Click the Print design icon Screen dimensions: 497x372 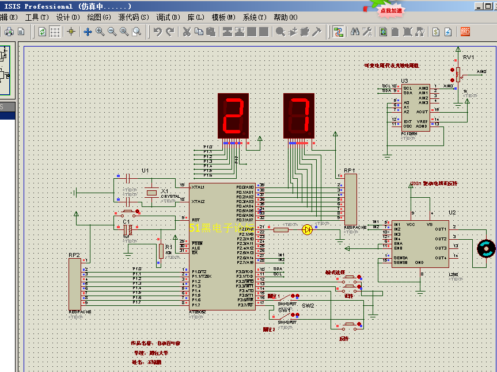pos(9,32)
